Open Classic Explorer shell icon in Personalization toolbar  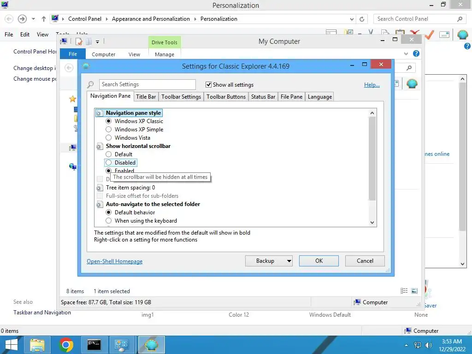[x=463, y=34]
